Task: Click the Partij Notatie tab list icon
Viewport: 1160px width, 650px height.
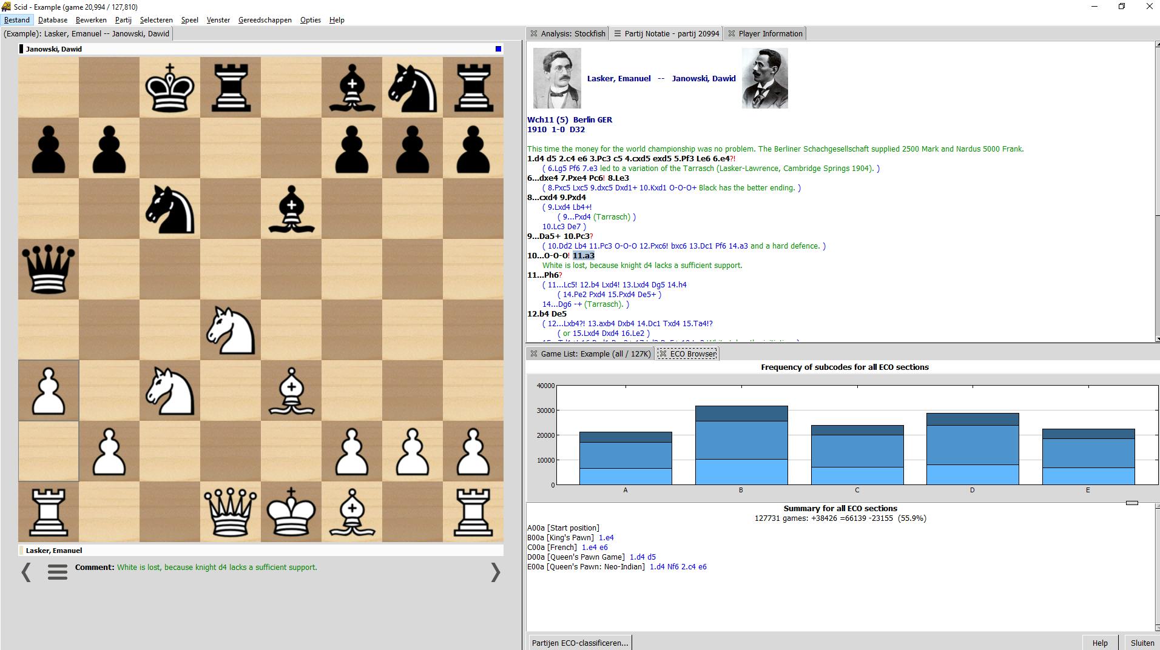Action: pyautogui.click(x=618, y=33)
